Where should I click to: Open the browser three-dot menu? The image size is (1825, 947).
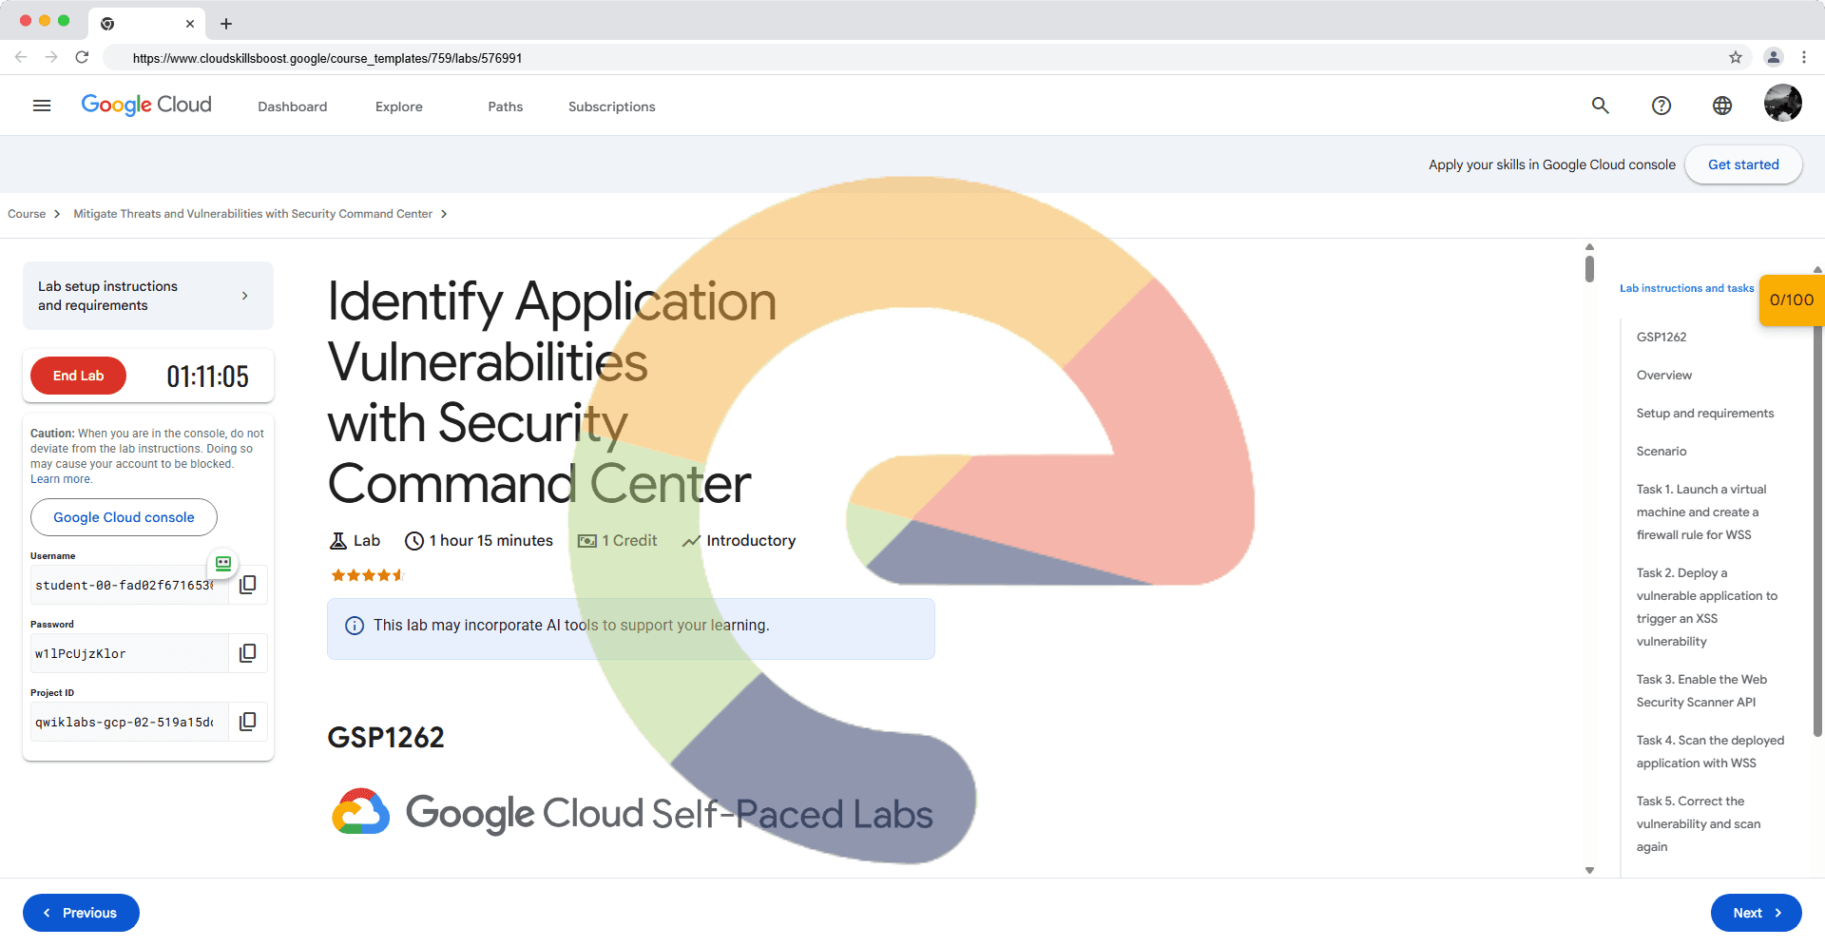[1804, 58]
